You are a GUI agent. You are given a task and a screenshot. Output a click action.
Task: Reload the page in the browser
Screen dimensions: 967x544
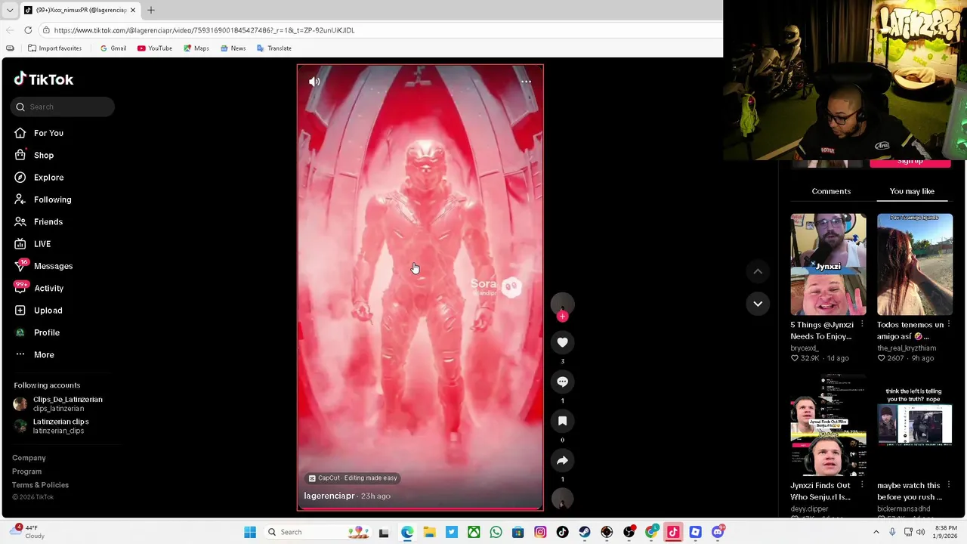coord(28,30)
